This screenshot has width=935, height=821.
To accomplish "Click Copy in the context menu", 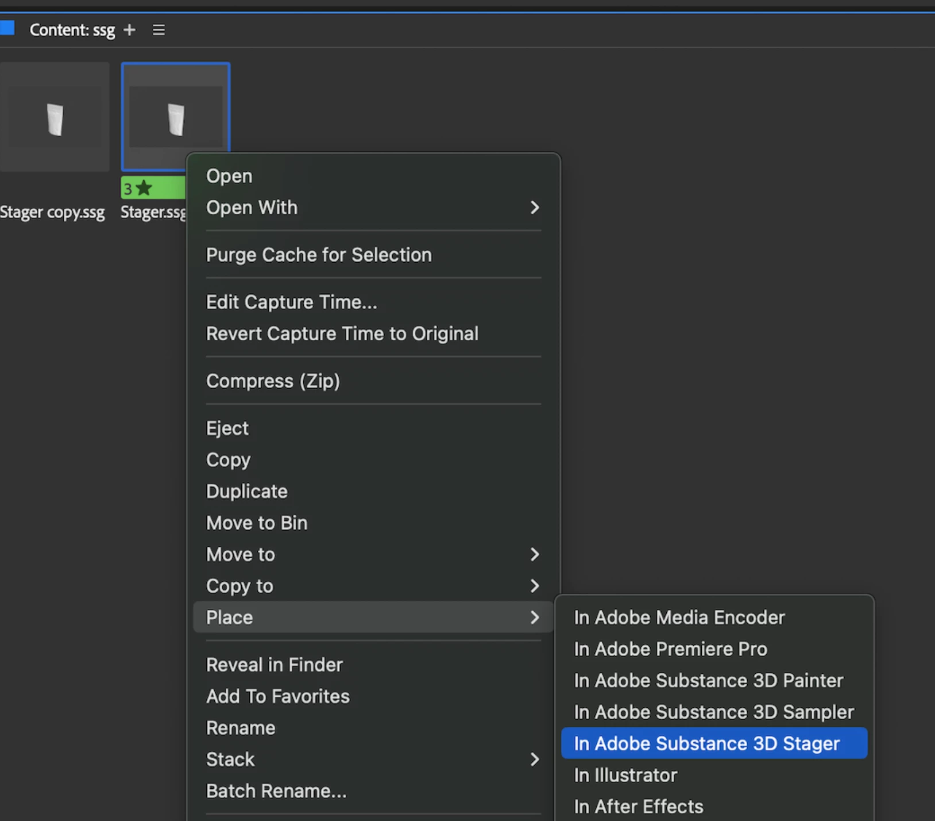I will [373, 460].
